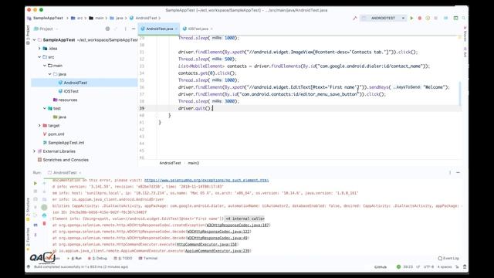This screenshot has width=494, height=278.
Task: Open Run panel more options icon
Action: [x=450, y=172]
